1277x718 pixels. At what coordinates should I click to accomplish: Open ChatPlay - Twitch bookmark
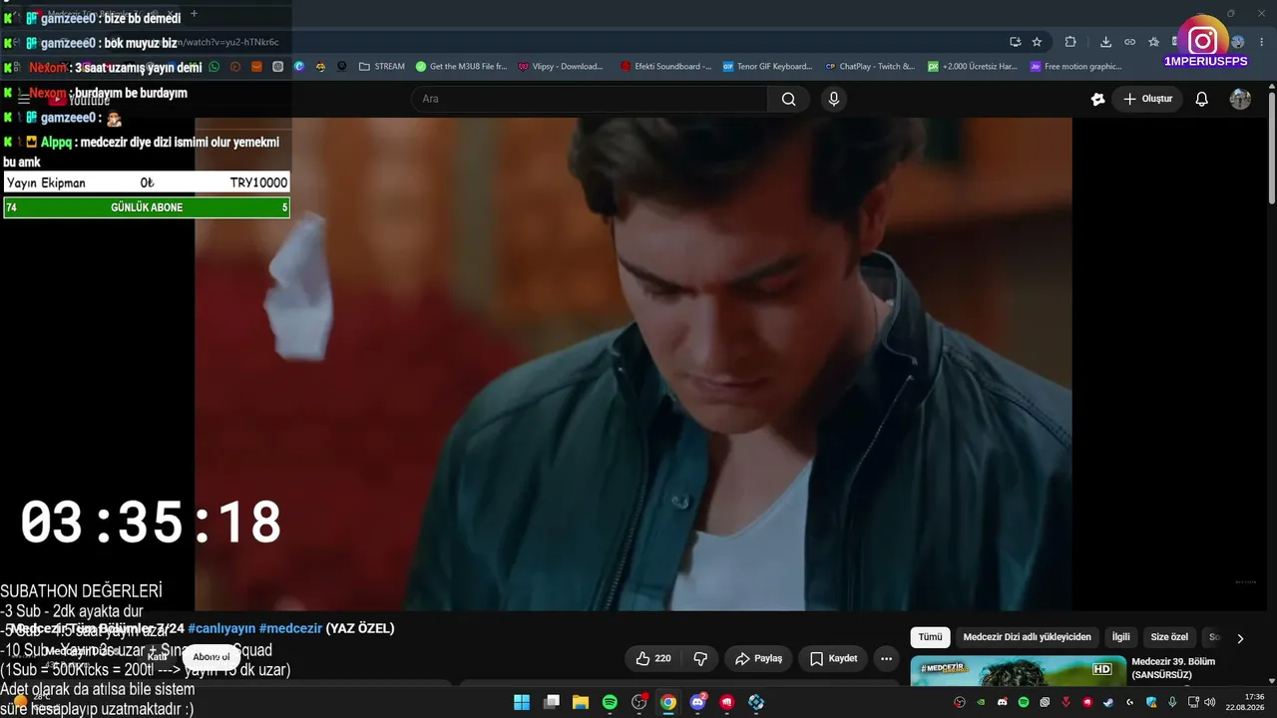870,67
